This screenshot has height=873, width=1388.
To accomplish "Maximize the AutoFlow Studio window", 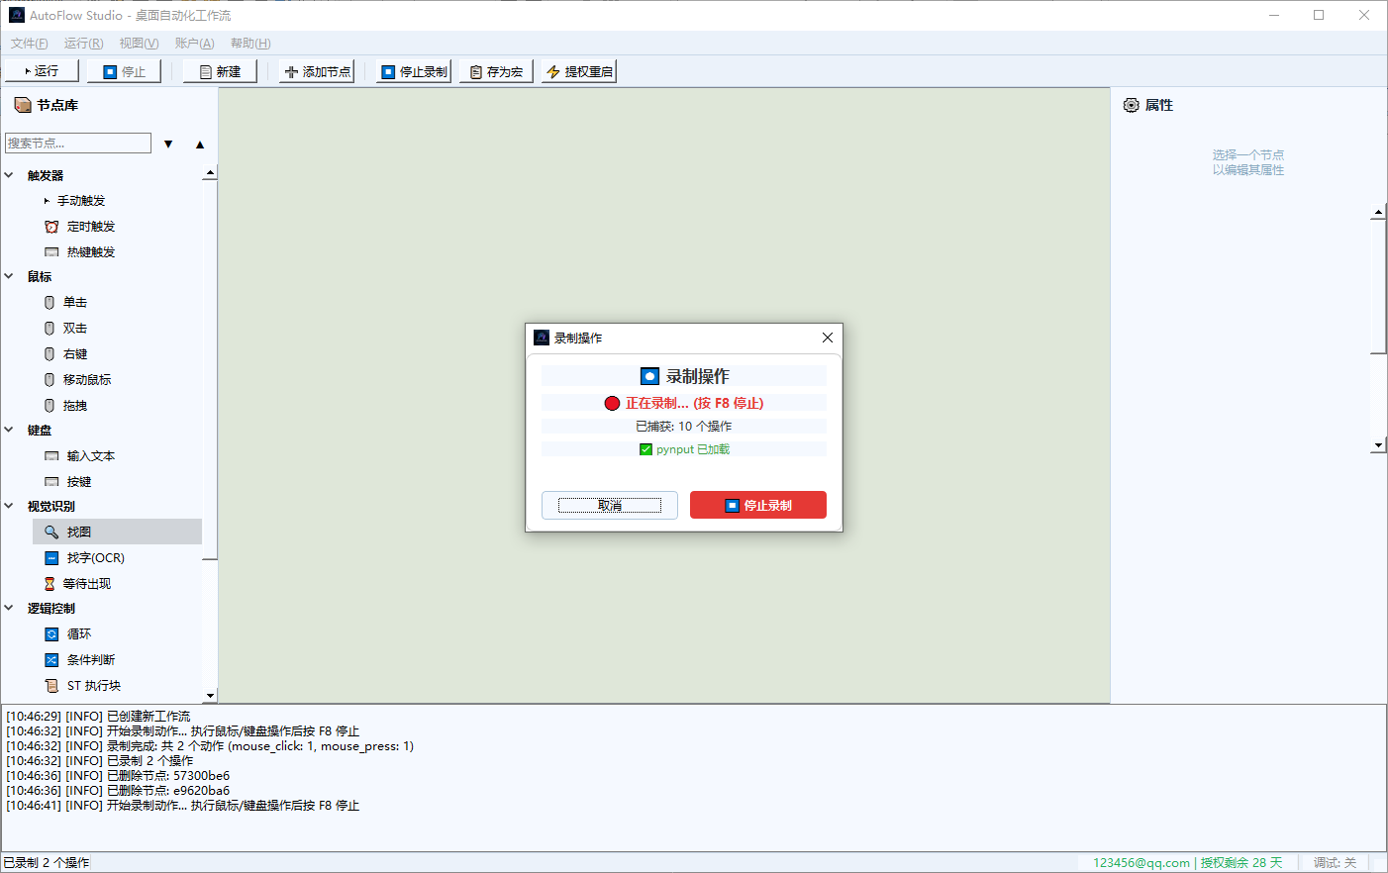I will pyautogui.click(x=1319, y=15).
